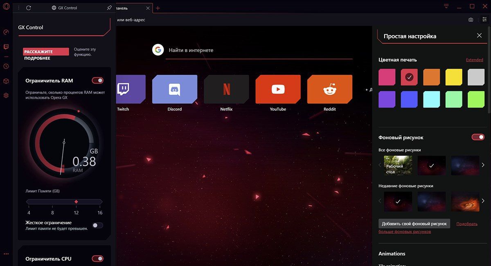
Task: Open the tab menu icon in title bar
Action: [446, 6]
